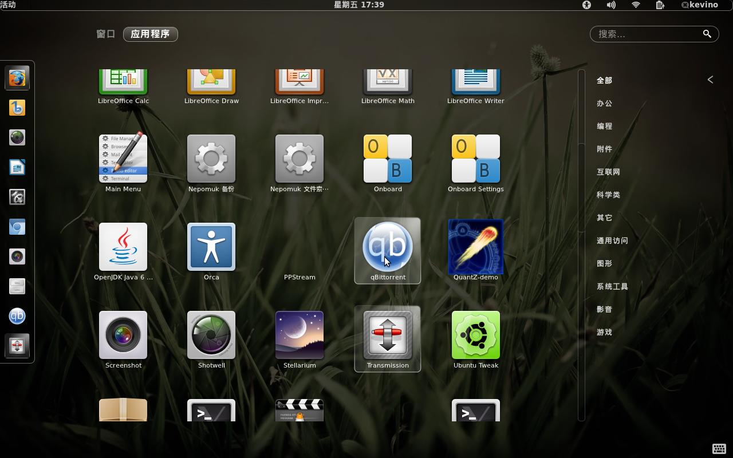Image resolution: width=733 pixels, height=458 pixels.
Task: Show the 游戏 category
Action: click(x=604, y=332)
